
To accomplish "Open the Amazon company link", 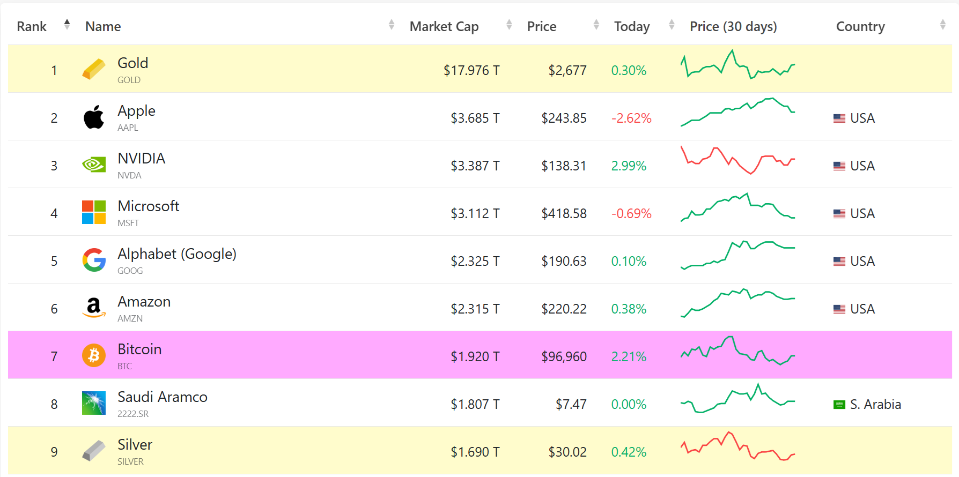I will pos(144,301).
